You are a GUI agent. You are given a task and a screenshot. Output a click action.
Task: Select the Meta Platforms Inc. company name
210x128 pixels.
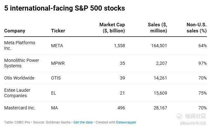[x=20, y=46]
